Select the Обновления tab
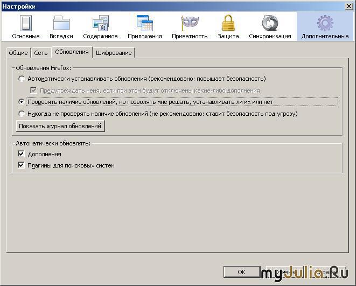This screenshot has width=356, height=286. click(72, 52)
